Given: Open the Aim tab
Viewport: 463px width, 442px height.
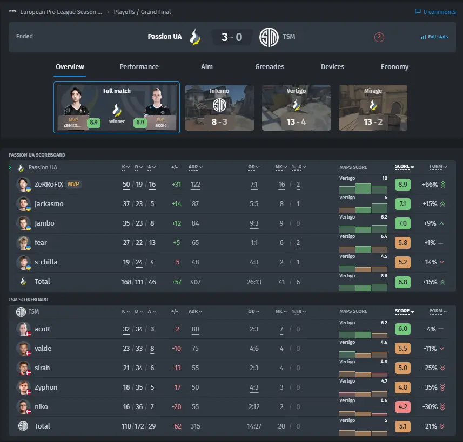Looking at the screenshot, I should click(207, 67).
